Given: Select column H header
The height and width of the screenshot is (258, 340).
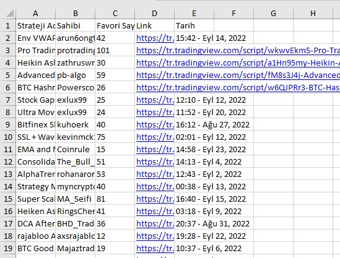Looking at the screenshot, I should point(313,14).
